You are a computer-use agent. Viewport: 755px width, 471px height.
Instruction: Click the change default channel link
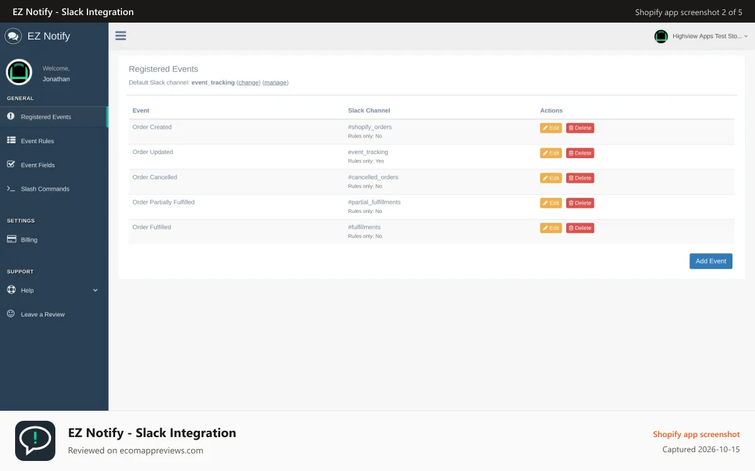(249, 82)
